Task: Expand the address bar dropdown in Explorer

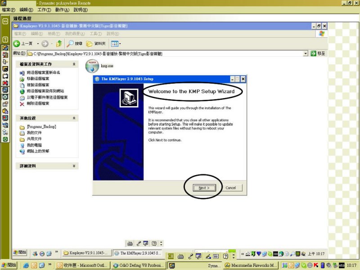Action: (x=306, y=54)
